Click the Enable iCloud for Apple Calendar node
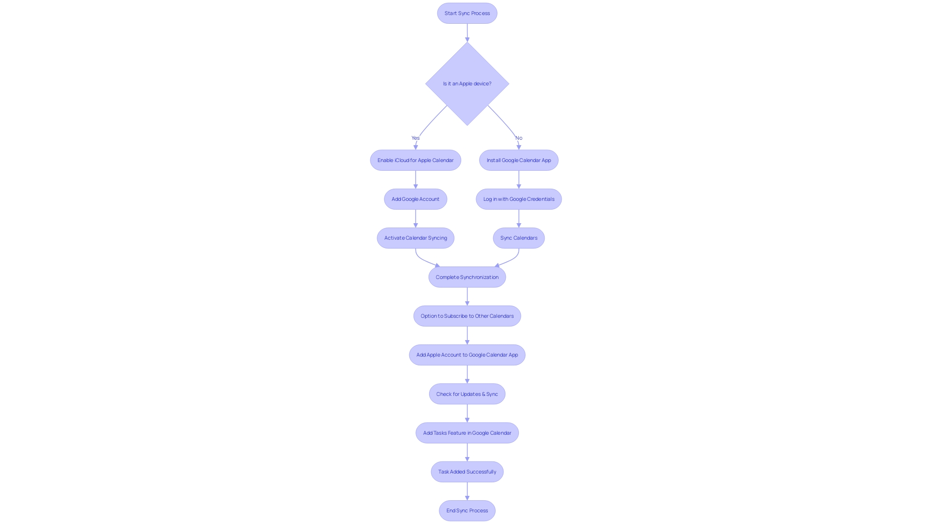Screen dimensions: 932x524 pyautogui.click(x=415, y=160)
